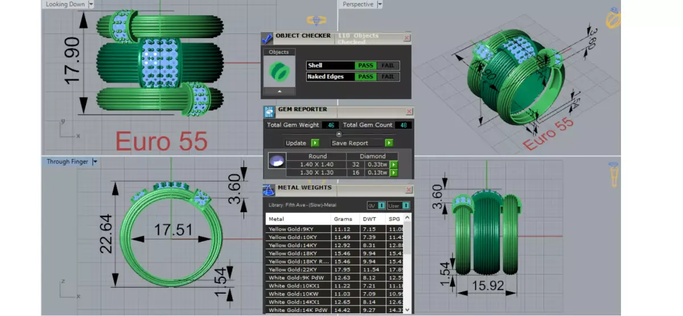
Task: Click the SPG column header
Action: click(x=395, y=219)
